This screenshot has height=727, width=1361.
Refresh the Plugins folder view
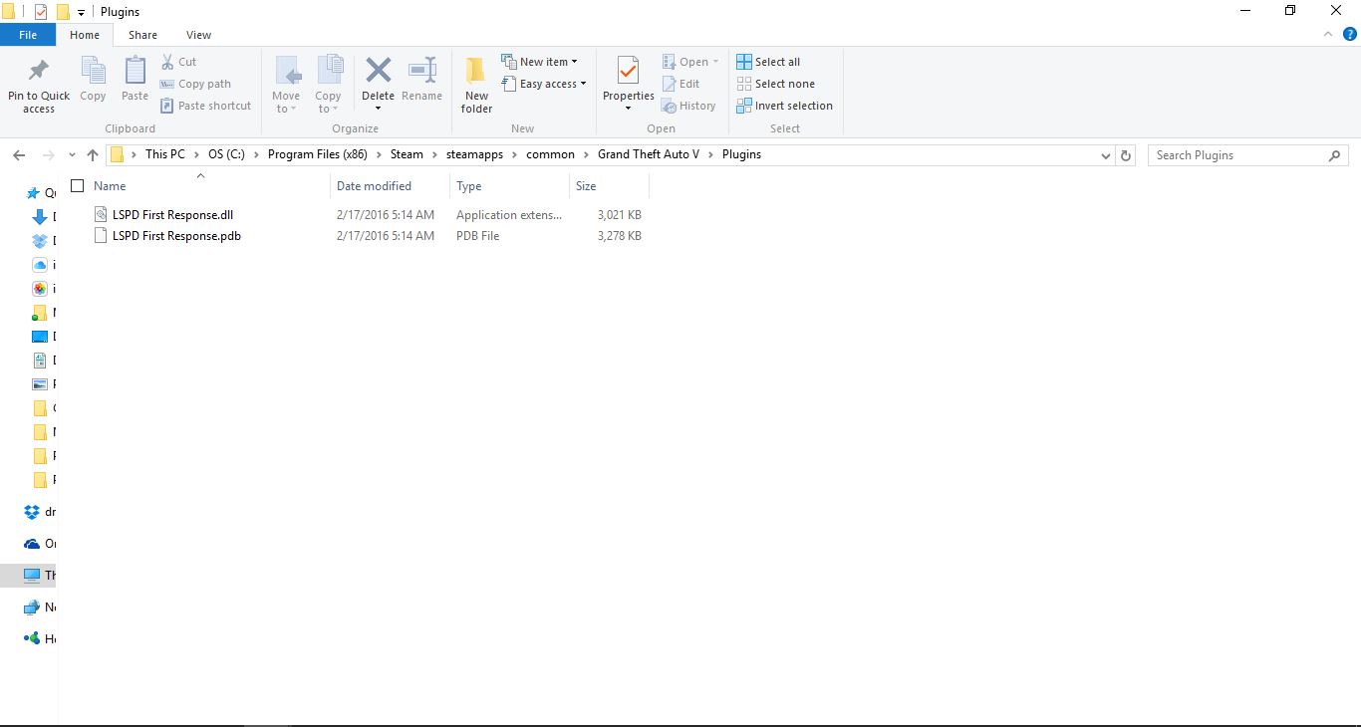[x=1126, y=155]
